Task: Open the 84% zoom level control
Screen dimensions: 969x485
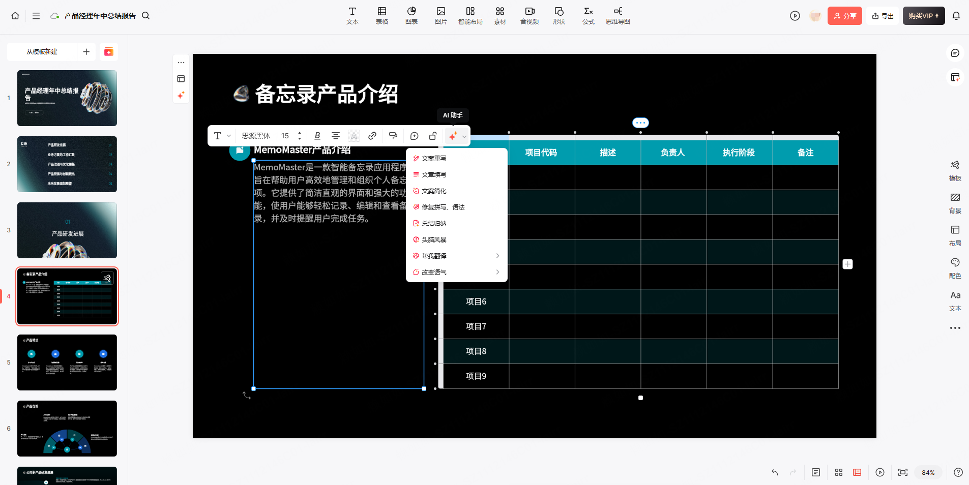Action: point(928,472)
